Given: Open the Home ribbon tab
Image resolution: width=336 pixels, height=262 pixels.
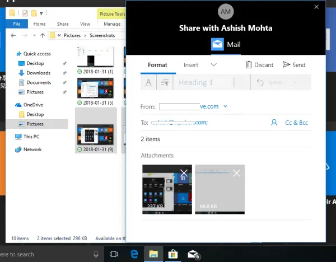Looking at the screenshot, I should coord(39,24).
